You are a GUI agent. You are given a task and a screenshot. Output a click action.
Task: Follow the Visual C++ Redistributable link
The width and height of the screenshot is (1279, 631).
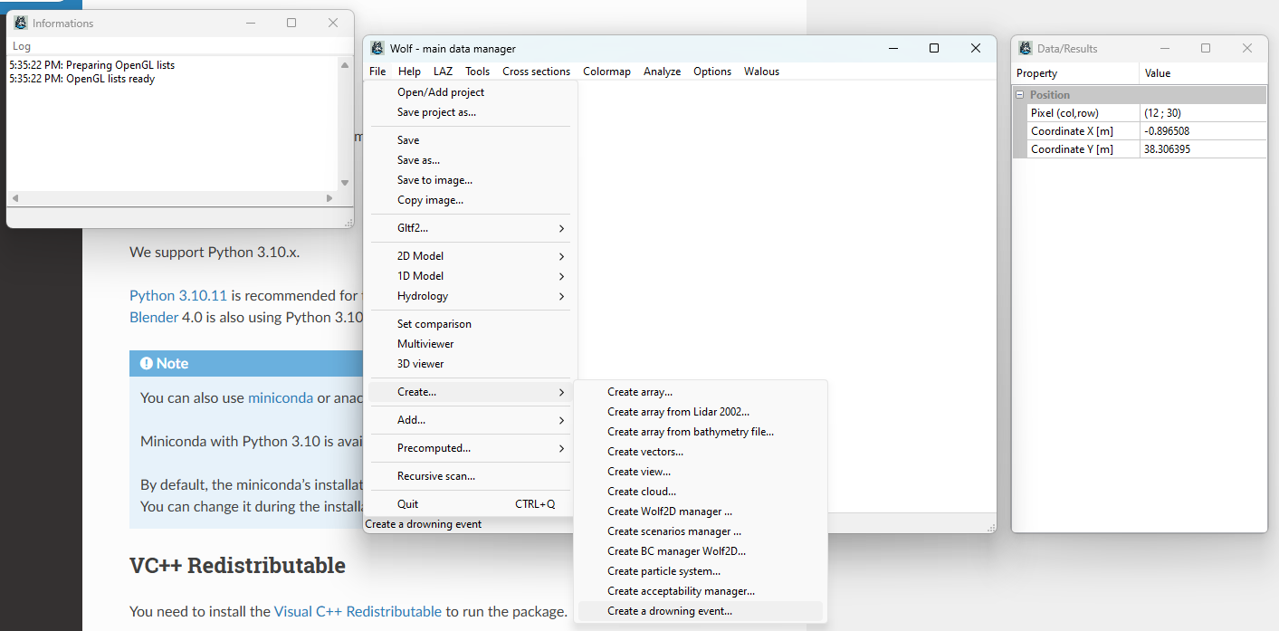point(358,611)
